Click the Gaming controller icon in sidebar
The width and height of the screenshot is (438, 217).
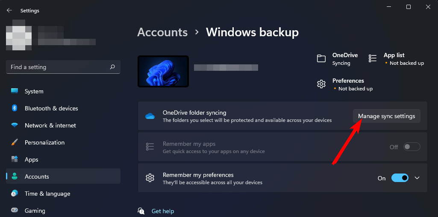(x=15, y=210)
